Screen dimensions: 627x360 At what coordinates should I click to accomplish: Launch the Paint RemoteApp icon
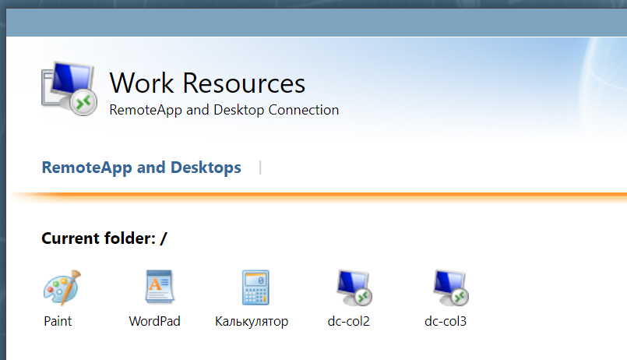[x=62, y=288]
